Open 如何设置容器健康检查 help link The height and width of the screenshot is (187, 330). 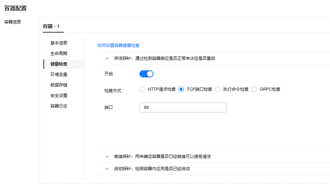point(118,46)
